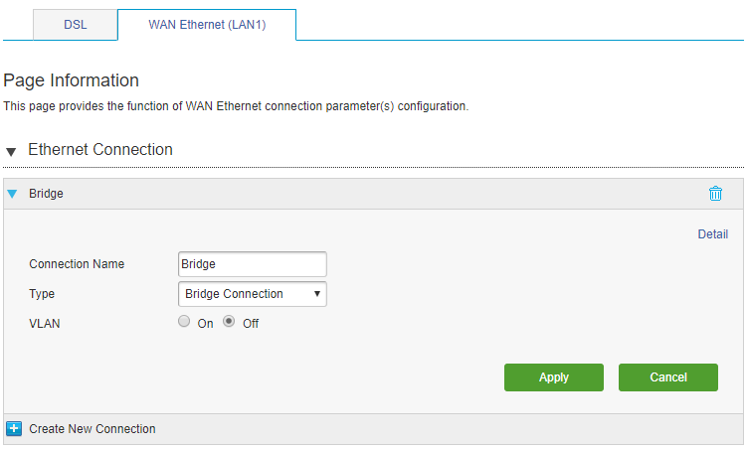Click the Connection Name field label

[77, 264]
